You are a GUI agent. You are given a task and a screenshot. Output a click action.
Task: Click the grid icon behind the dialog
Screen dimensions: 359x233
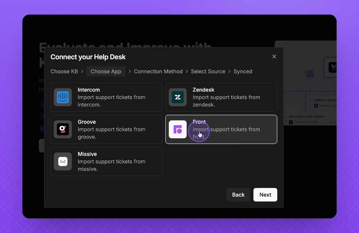(310, 74)
